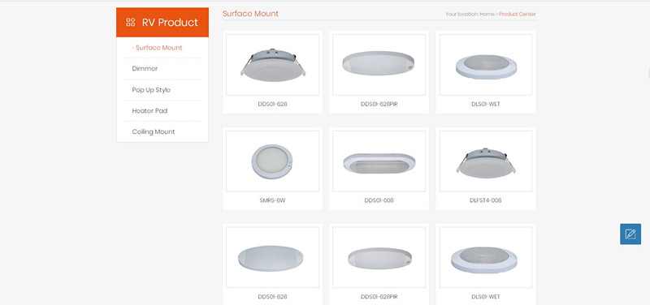The width and height of the screenshot is (650, 305).
Task: Open the Surface Mount category
Action: pyautogui.click(x=157, y=48)
